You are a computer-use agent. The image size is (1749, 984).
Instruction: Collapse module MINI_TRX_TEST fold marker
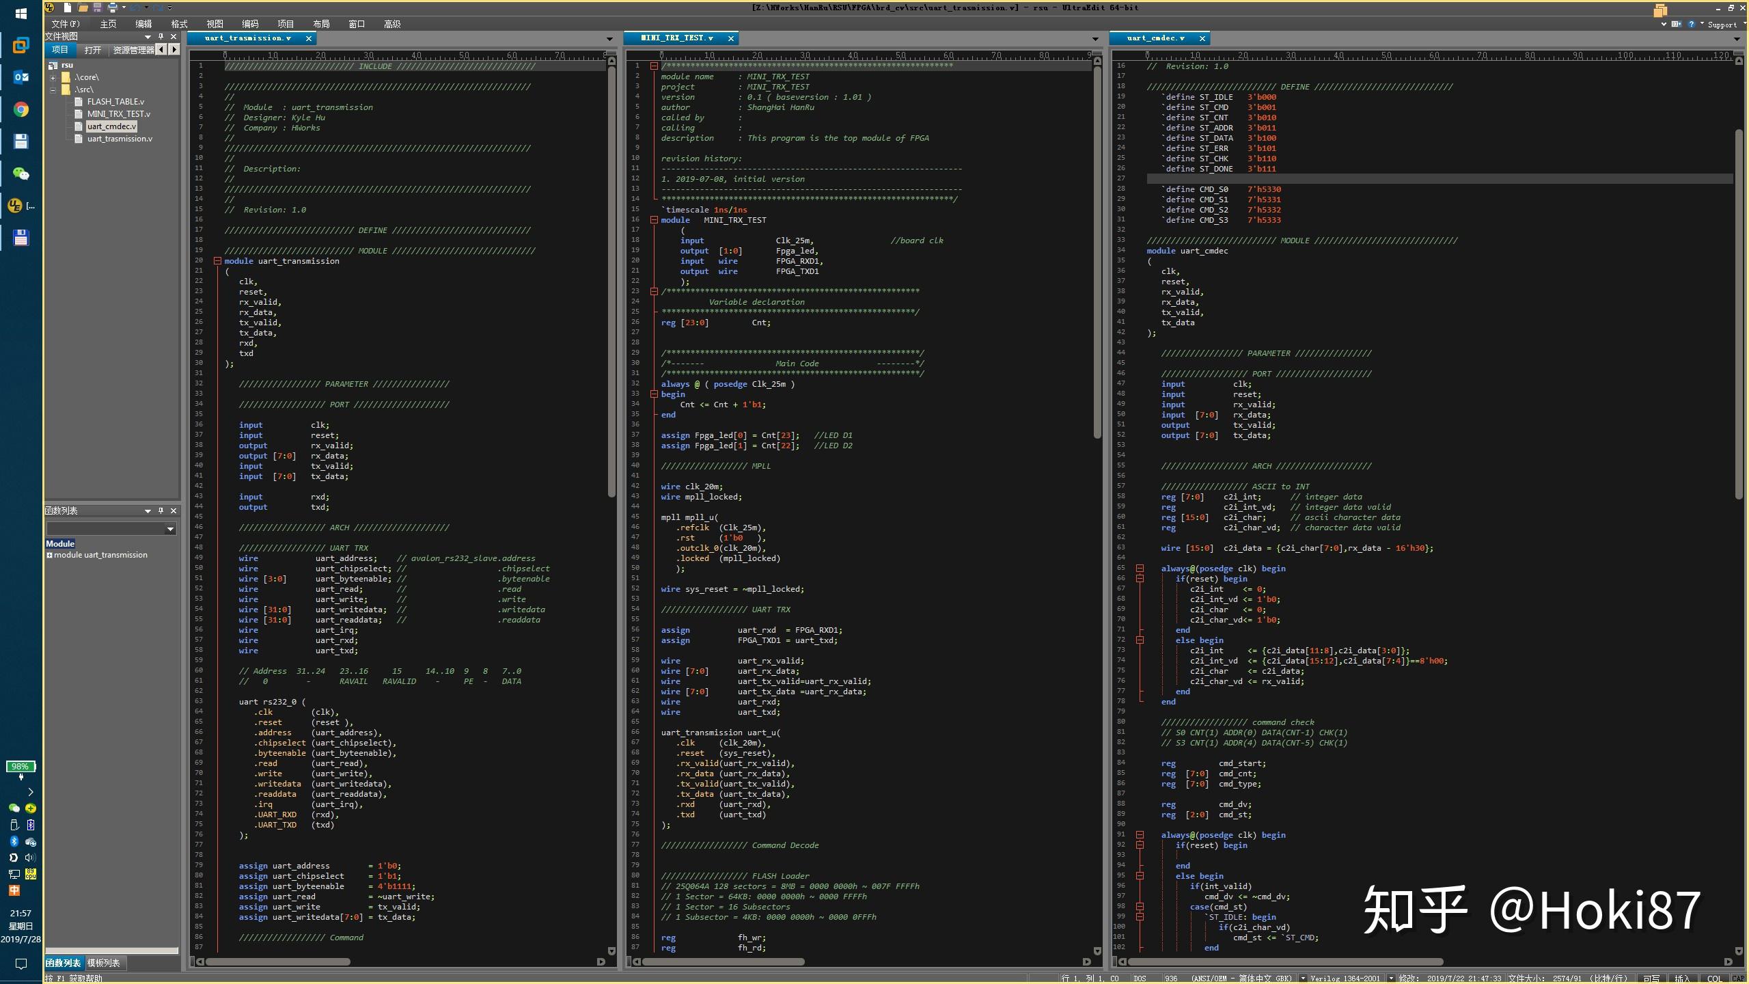point(654,220)
